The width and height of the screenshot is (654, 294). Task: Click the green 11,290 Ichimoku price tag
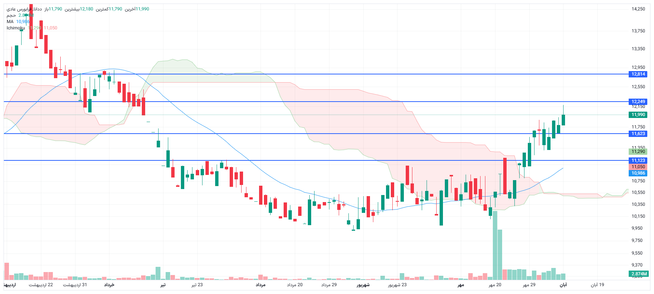click(x=638, y=151)
